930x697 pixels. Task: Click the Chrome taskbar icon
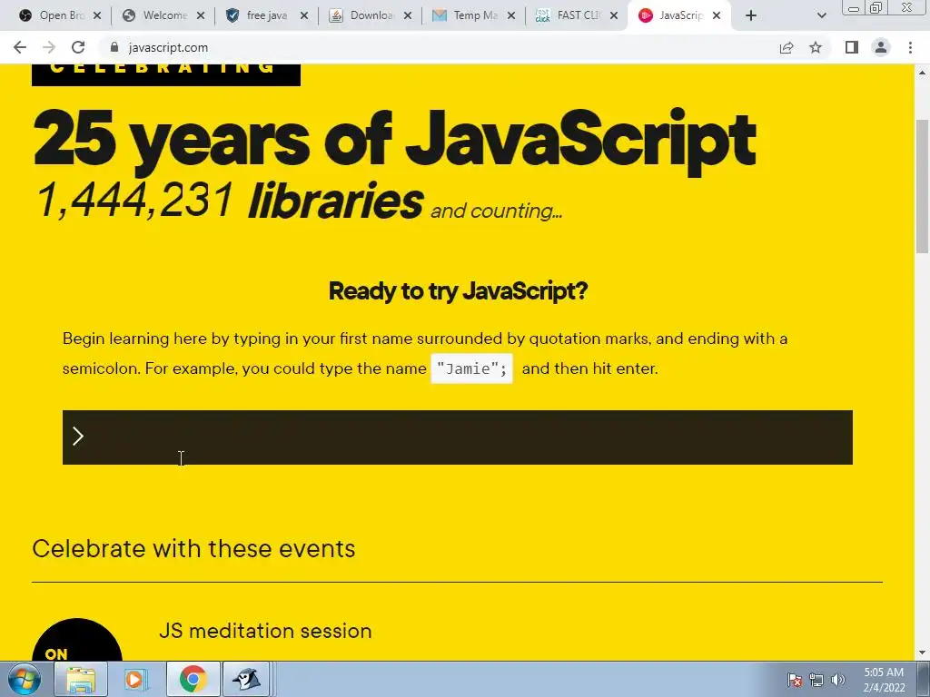(193, 679)
